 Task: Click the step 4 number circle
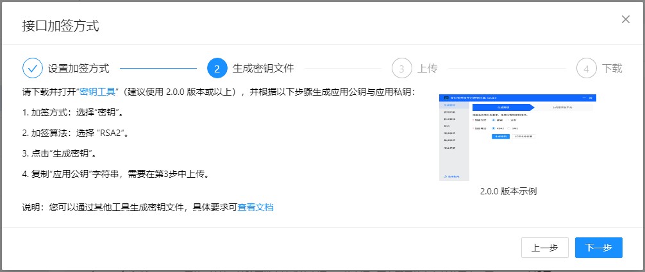tap(587, 68)
